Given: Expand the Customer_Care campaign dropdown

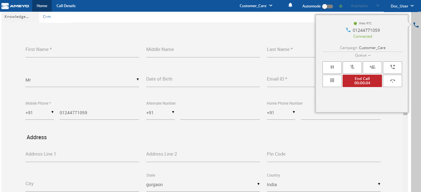Looking at the screenshot, I should pyautogui.click(x=256, y=6).
